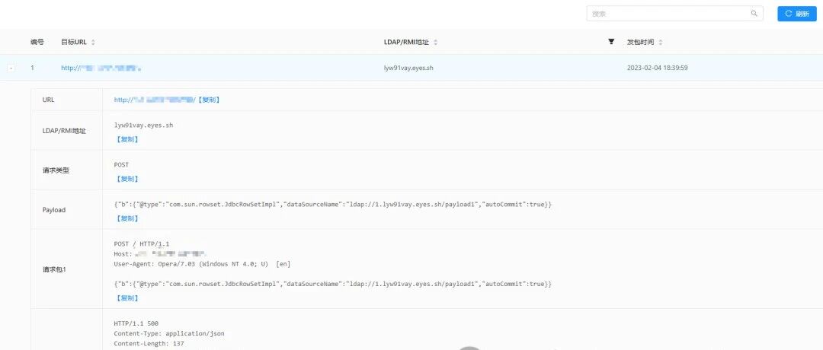Sort by LDAP/RMI地址 column arrows
This screenshot has height=350, width=823.
tap(435, 42)
